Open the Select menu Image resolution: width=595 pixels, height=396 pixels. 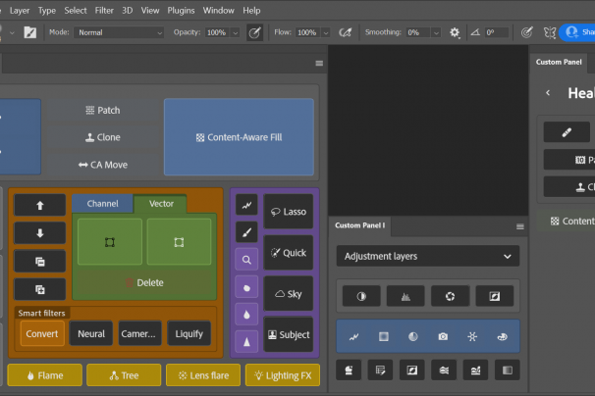(x=76, y=11)
